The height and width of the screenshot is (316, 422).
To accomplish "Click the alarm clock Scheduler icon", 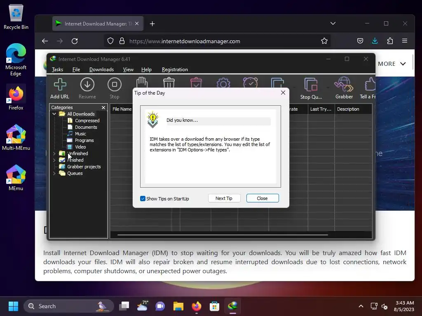I will pos(250,83).
